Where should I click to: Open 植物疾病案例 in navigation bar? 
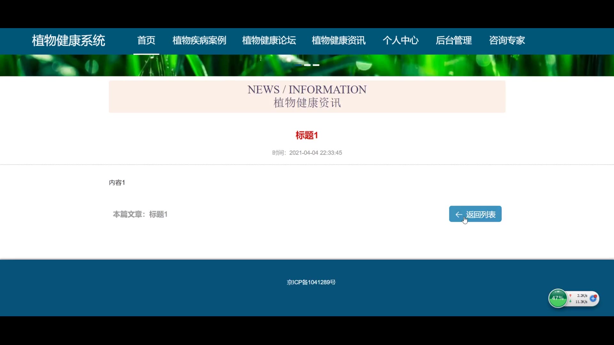tap(199, 41)
